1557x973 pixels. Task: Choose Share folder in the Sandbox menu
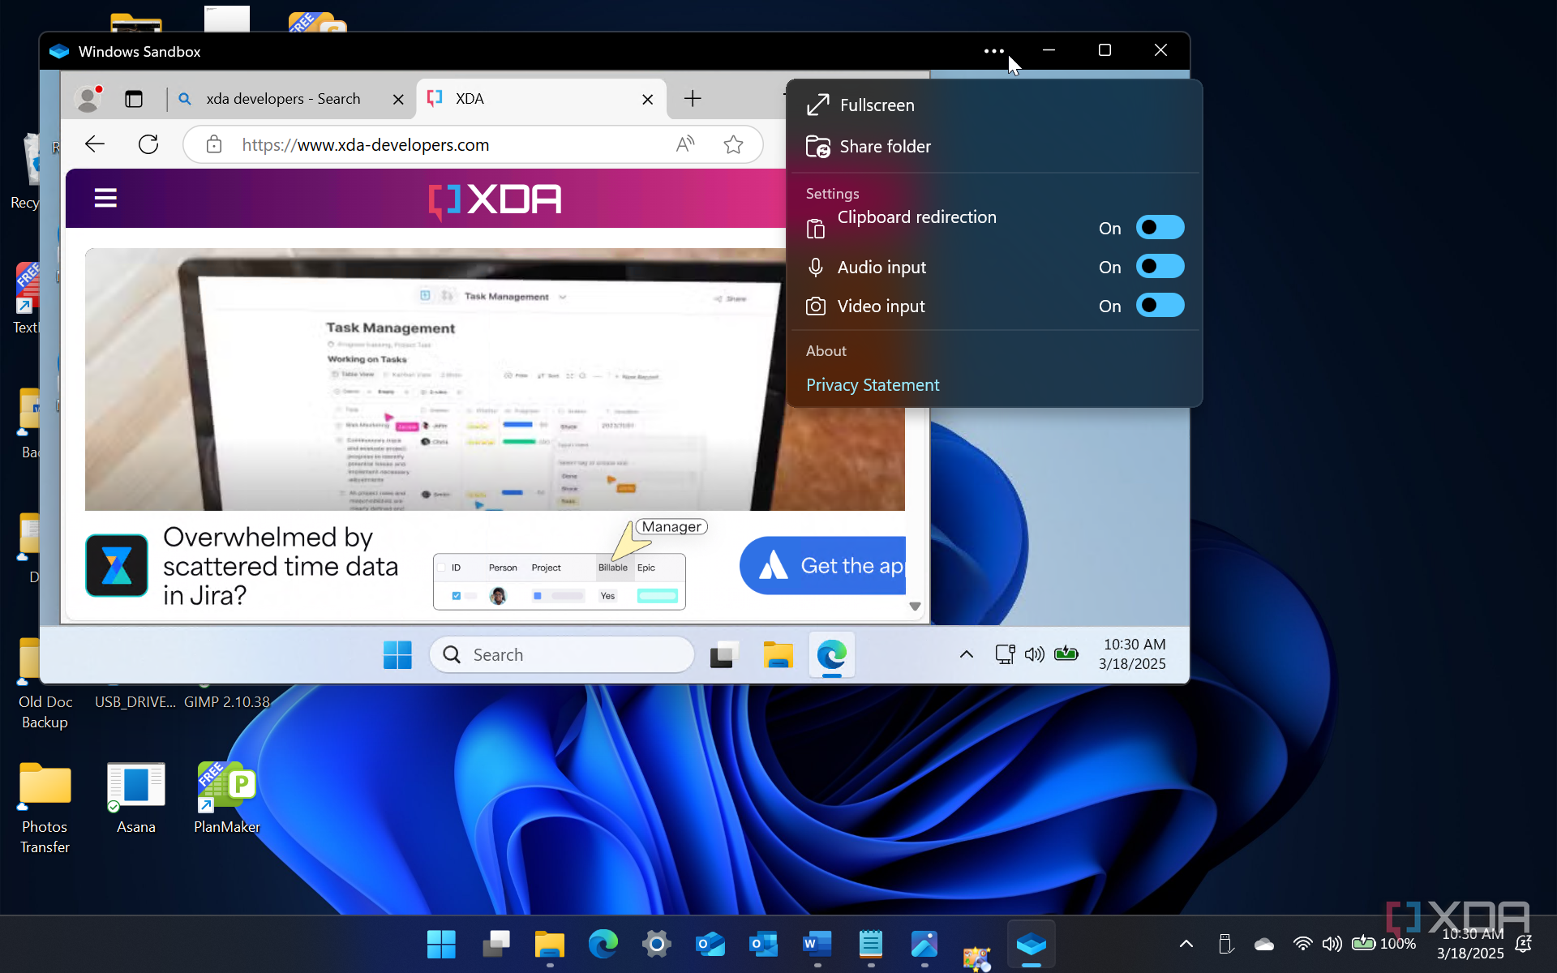coord(994,147)
